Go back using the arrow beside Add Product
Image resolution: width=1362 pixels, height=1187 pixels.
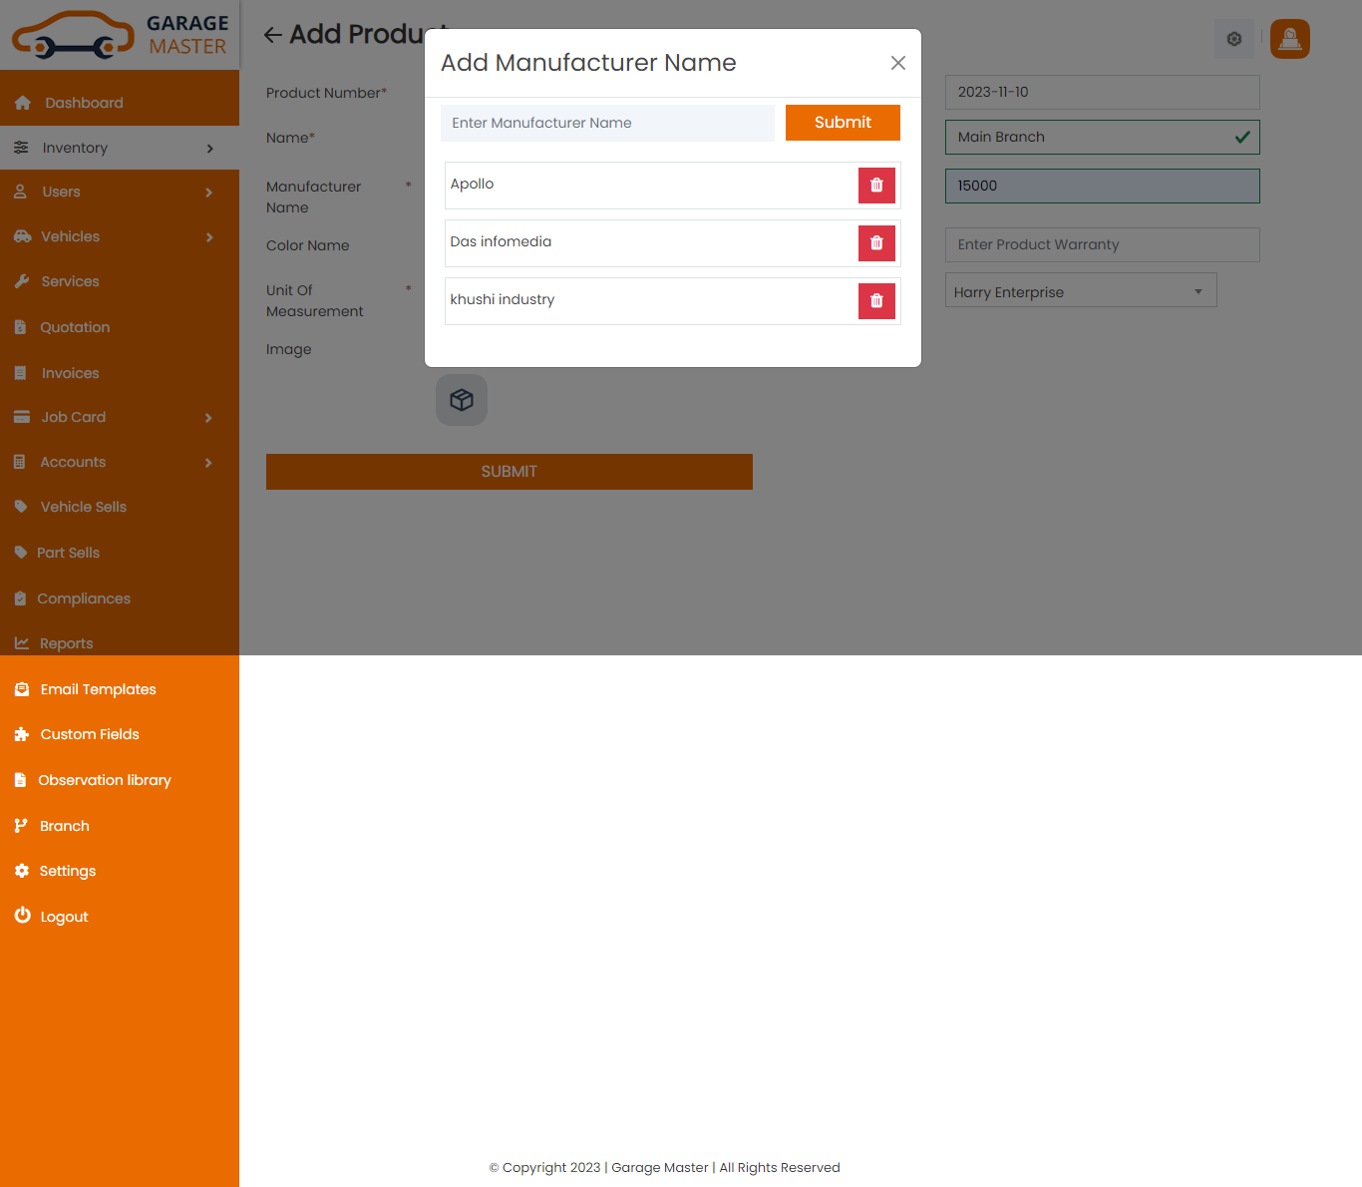(x=273, y=35)
